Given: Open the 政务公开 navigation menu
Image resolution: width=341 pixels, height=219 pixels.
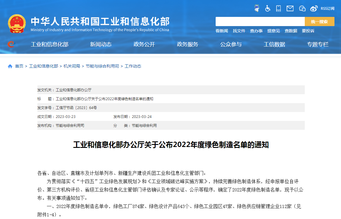Looking at the screenshot, I should (x=144, y=44).
